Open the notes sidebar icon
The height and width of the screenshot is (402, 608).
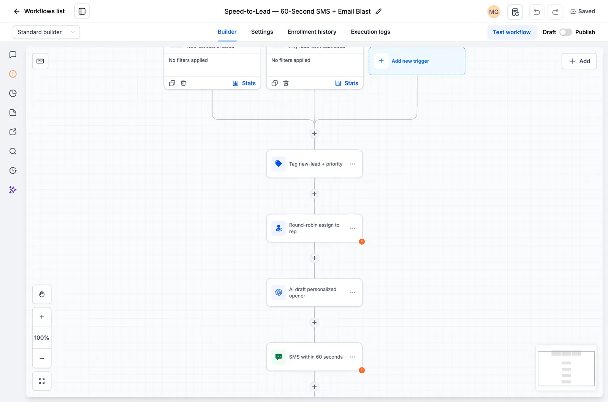point(13,112)
